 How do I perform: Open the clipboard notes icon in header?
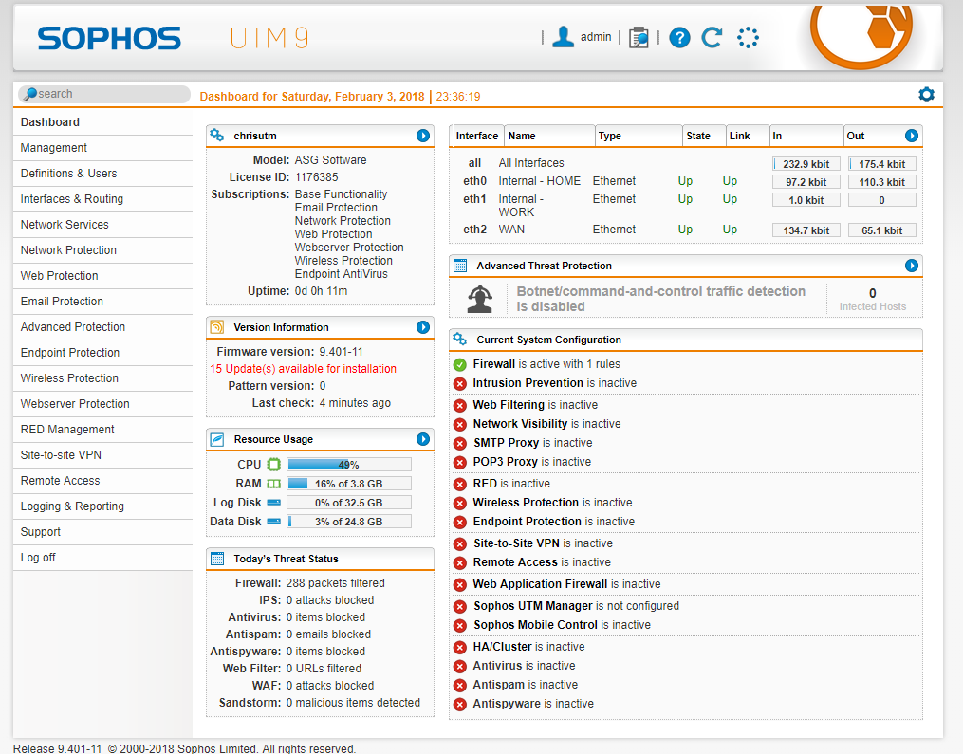(x=639, y=37)
